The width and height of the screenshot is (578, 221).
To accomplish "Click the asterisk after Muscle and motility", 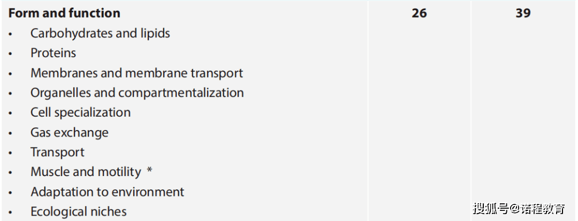I will click(149, 171).
